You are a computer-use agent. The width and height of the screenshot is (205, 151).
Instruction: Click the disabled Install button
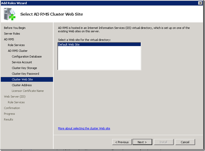tap(164, 142)
